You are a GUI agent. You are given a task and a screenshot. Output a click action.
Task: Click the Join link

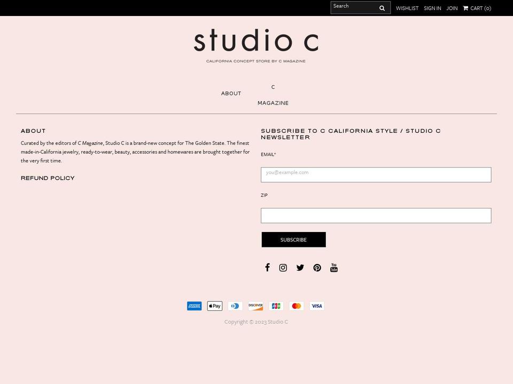click(x=452, y=8)
